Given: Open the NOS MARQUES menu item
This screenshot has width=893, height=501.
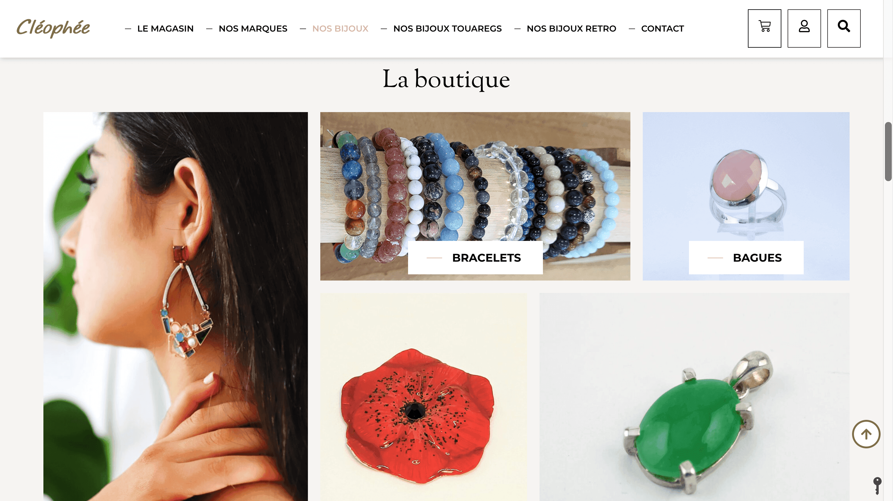Looking at the screenshot, I should click(x=253, y=28).
